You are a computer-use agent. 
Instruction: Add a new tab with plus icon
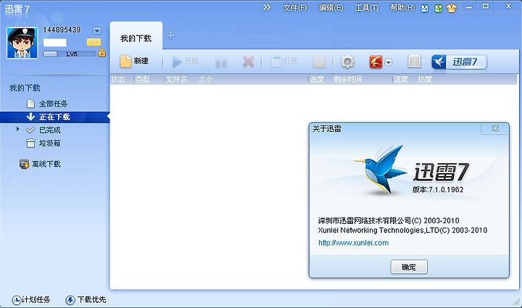point(170,36)
